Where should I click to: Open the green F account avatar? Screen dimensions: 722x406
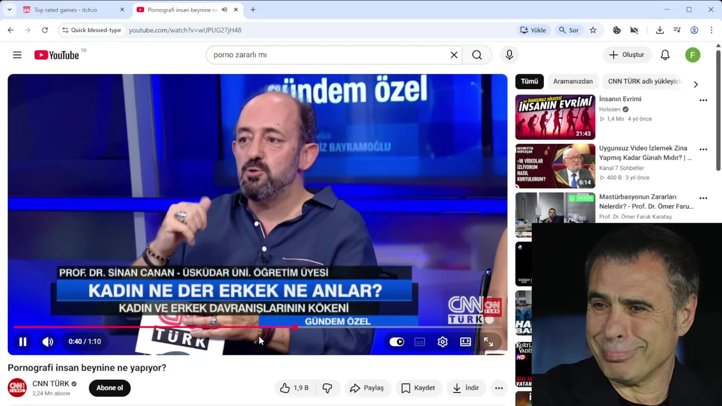point(693,55)
